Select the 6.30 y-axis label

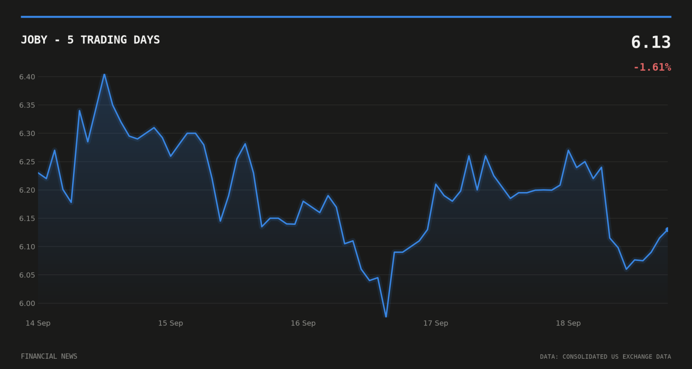click(27, 133)
